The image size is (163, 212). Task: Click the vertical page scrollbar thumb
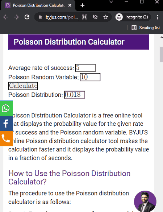(161, 54)
